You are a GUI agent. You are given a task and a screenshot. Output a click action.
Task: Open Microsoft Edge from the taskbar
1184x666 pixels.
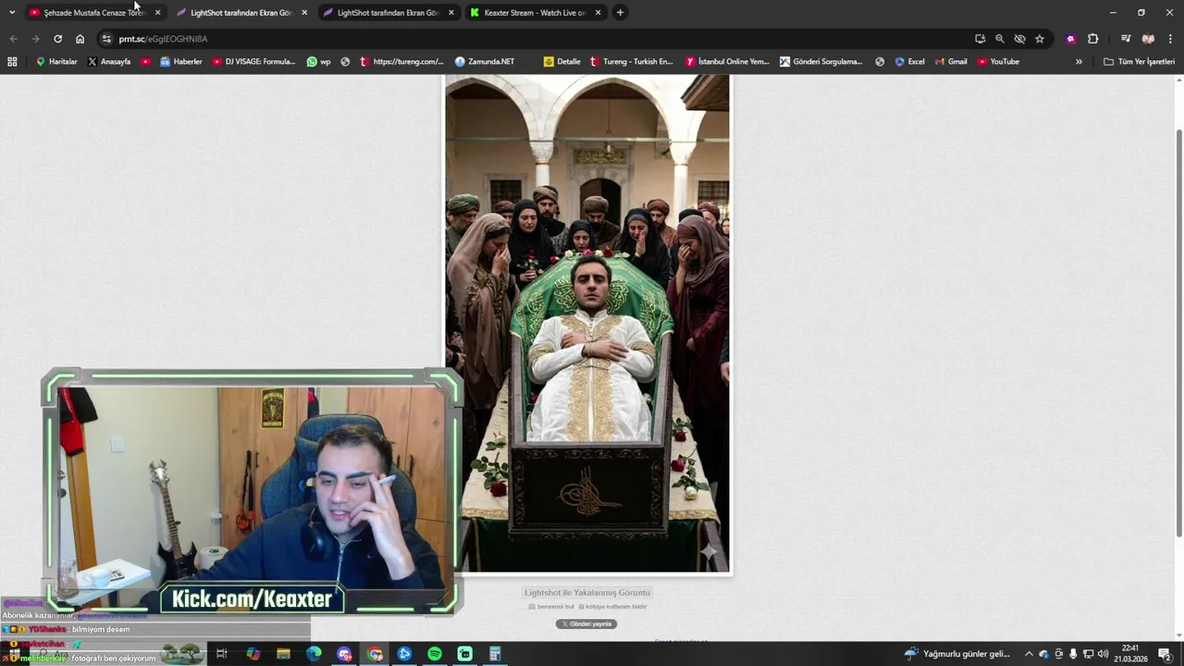pyautogui.click(x=314, y=654)
